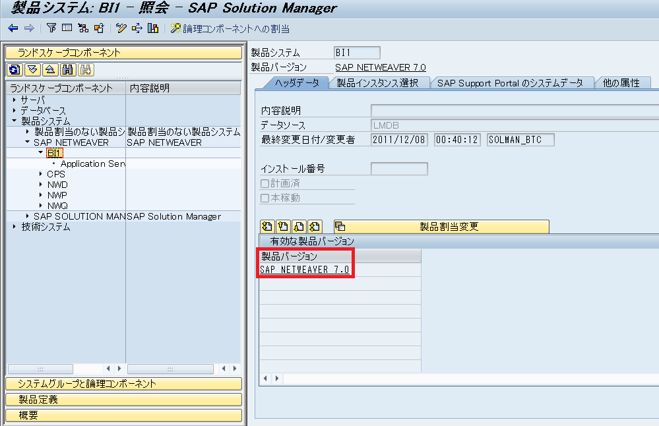Image resolution: width=659 pixels, height=426 pixels.
Task: Expand 製品割当のない製品システム node
Action: pos(27,131)
